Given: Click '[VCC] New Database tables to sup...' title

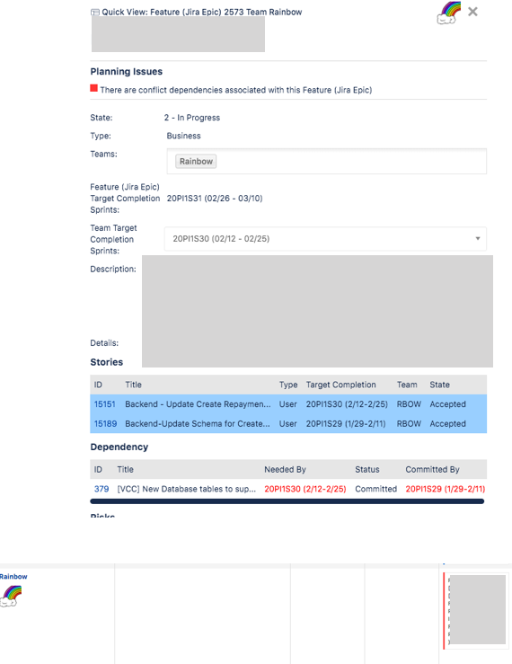Looking at the screenshot, I should pos(186,489).
